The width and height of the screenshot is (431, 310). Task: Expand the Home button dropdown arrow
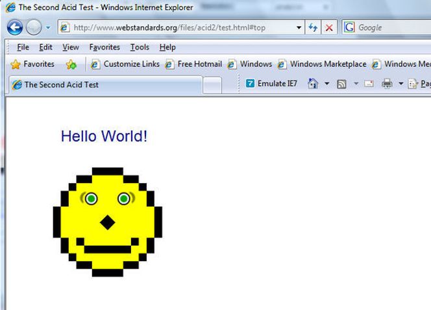[327, 83]
